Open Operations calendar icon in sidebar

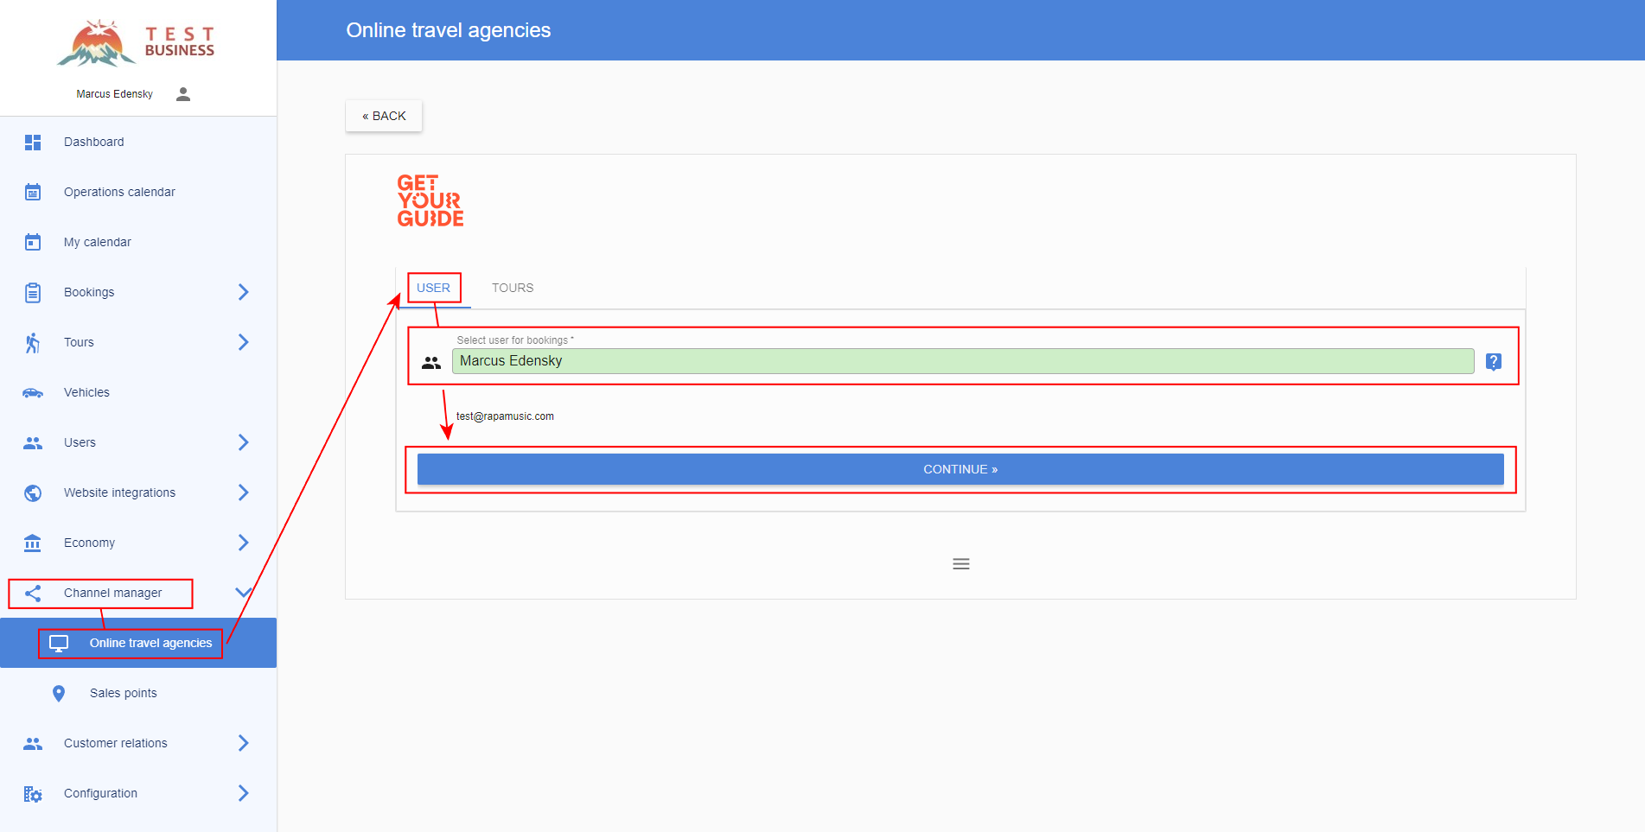[x=33, y=193]
